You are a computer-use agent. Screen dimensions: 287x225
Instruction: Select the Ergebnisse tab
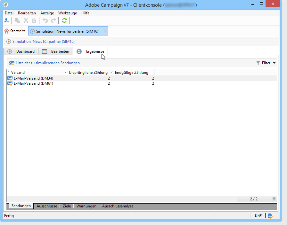coord(90,51)
